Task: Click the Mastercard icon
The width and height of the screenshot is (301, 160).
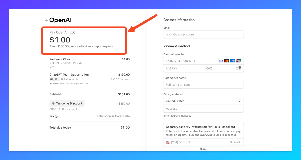Action: pos(227,61)
